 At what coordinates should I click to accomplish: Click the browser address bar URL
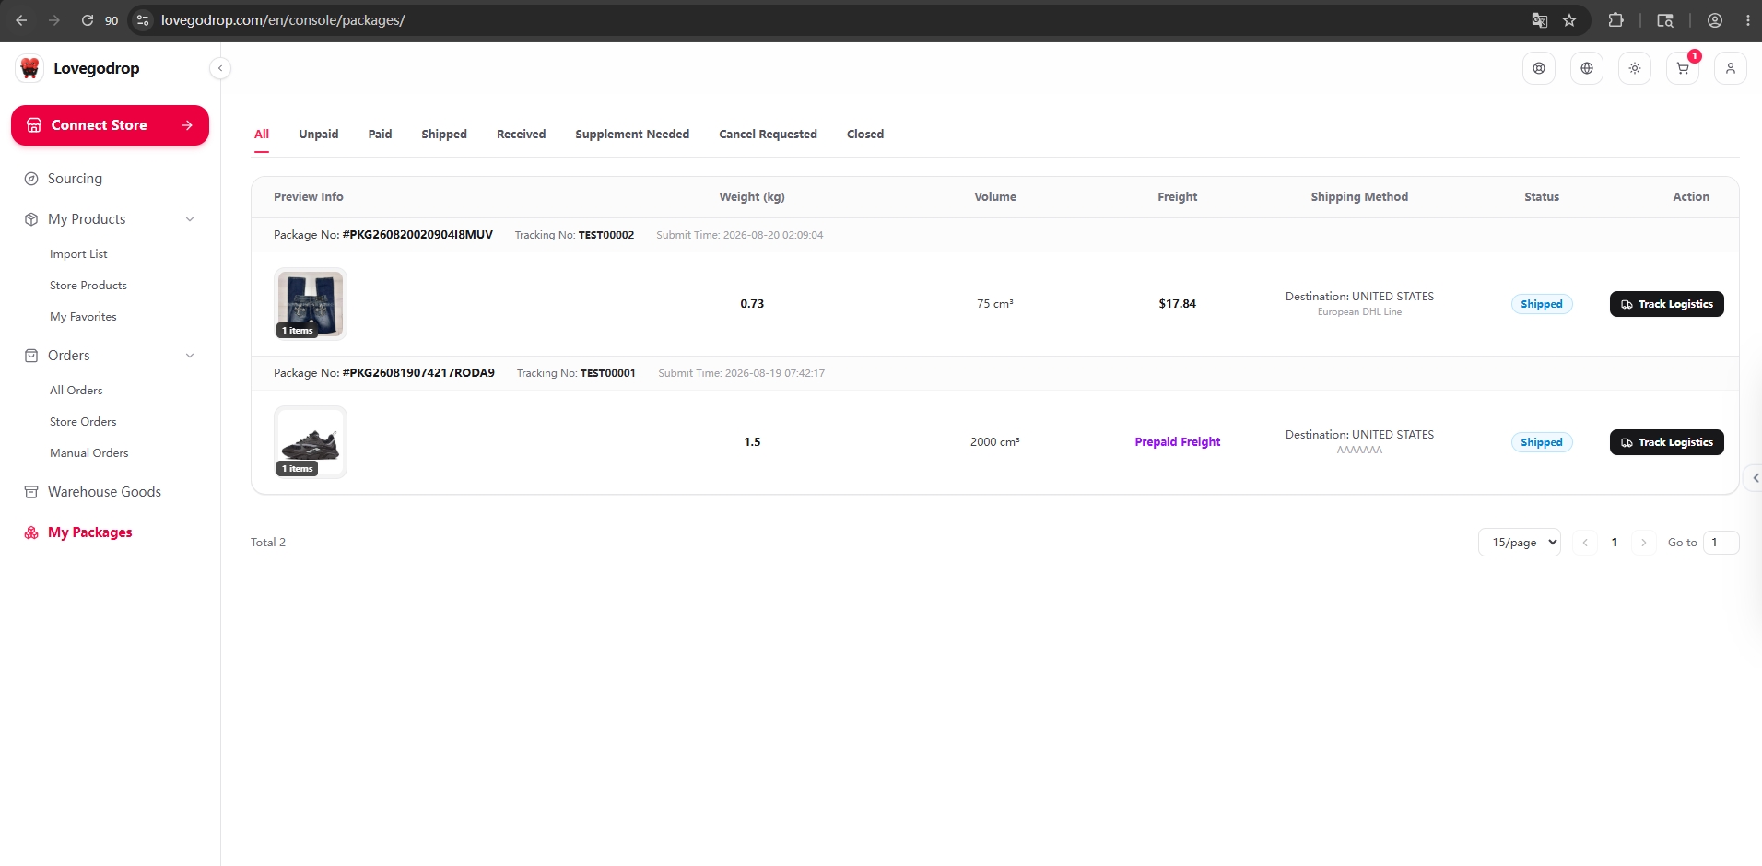pos(283,20)
